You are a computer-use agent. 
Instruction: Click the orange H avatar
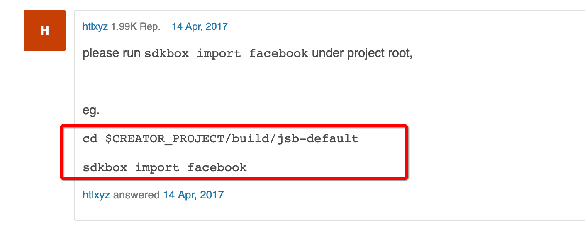pos(45,31)
